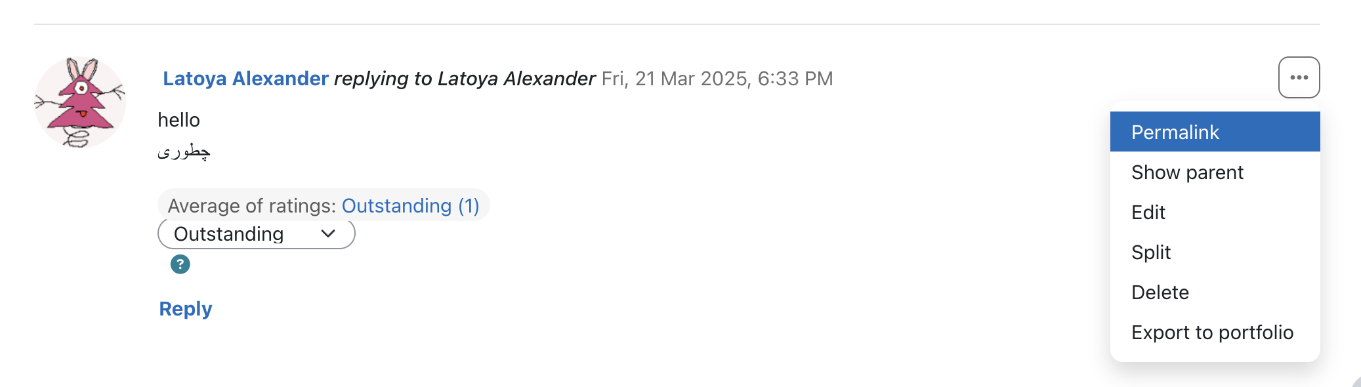1361x387 pixels.
Task: Click the Reply link under the post
Action: tap(186, 308)
